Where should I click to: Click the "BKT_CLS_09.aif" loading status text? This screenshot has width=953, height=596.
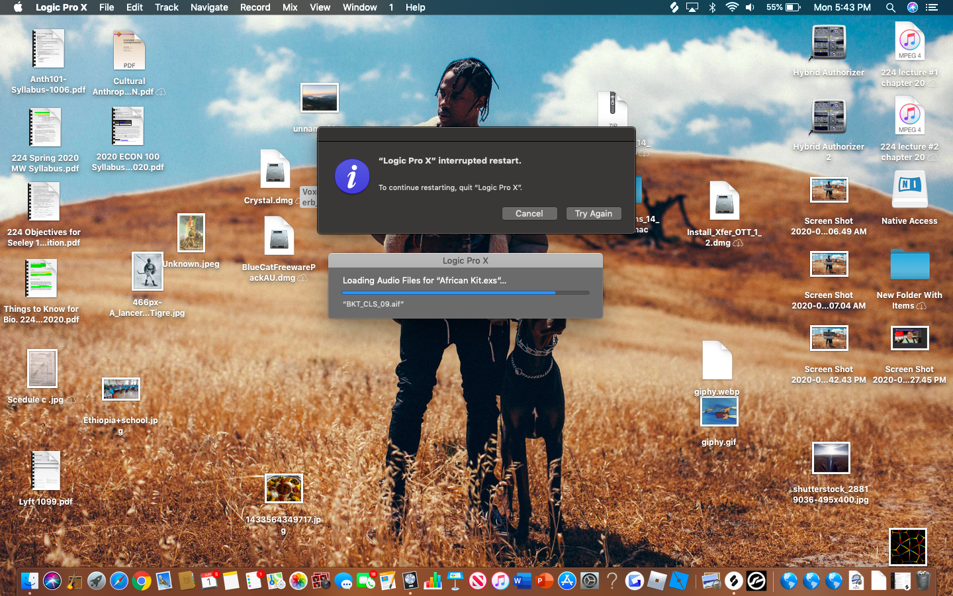point(373,304)
